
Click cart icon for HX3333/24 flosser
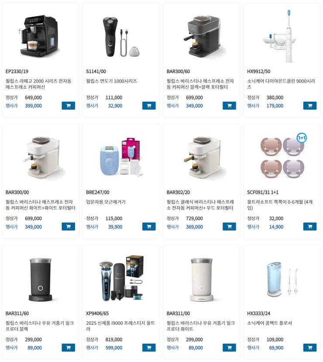click(310, 348)
